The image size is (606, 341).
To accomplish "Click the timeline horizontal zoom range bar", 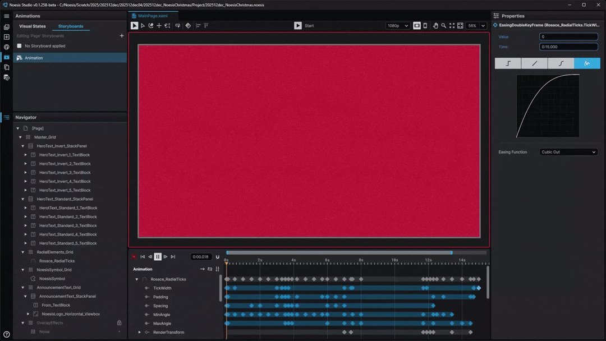I will pyautogui.click(x=339, y=252).
